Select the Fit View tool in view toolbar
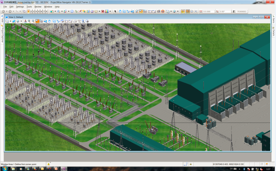This screenshot has width=276, height=171. 41,21
